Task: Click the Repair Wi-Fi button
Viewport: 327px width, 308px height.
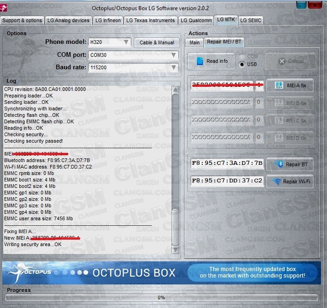Action: 290,181
